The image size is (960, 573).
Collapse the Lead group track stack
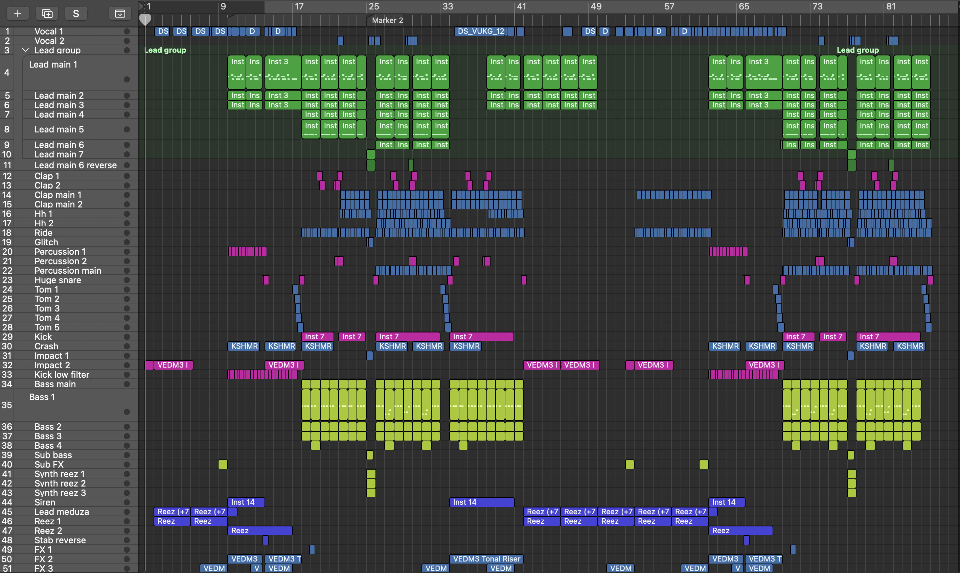pos(25,50)
